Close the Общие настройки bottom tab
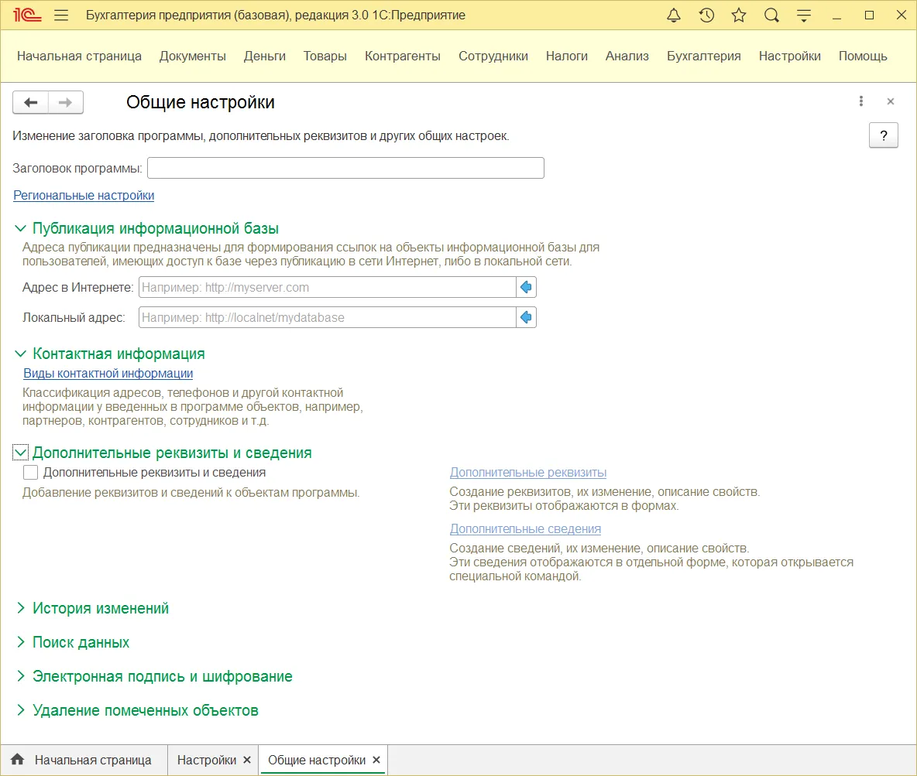917x776 pixels. pyautogui.click(x=376, y=760)
